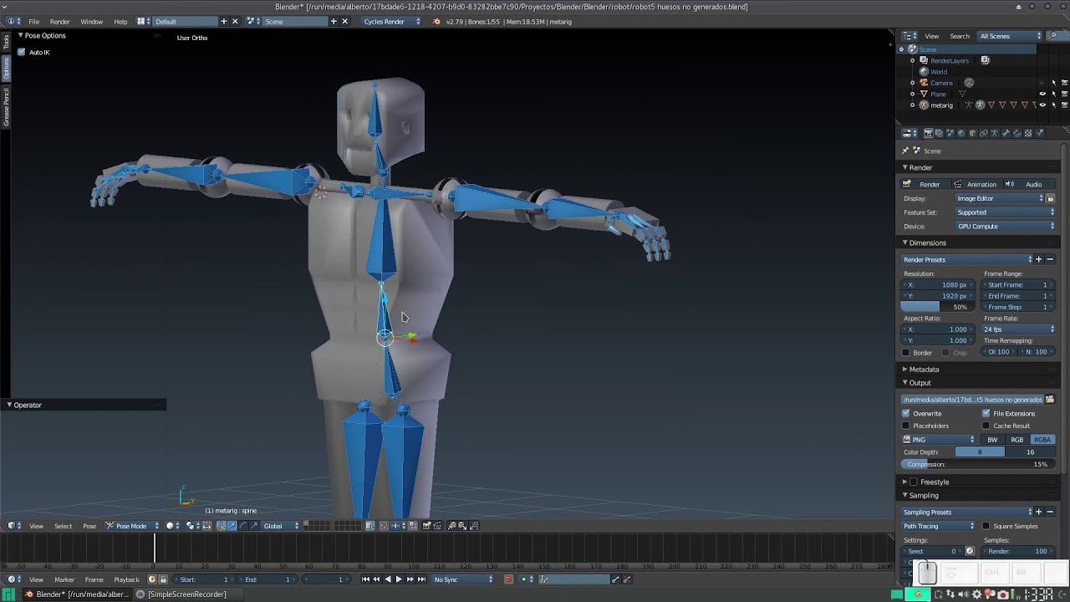Expand metarig in the outliner tree
This screenshot has width=1070, height=602.
(913, 105)
